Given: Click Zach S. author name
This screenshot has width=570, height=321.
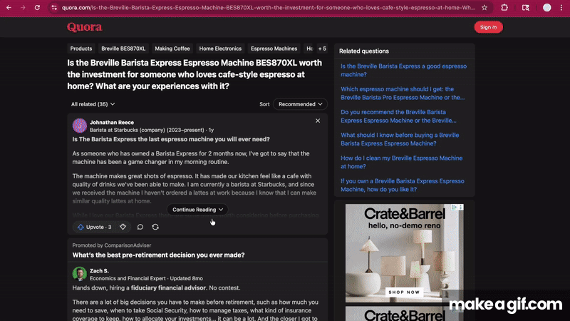Looking at the screenshot, I should tap(99, 271).
